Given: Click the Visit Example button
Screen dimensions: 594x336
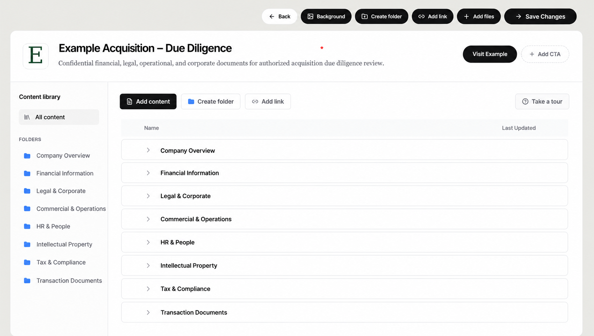Looking at the screenshot, I should pyautogui.click(x=490, y=54).
